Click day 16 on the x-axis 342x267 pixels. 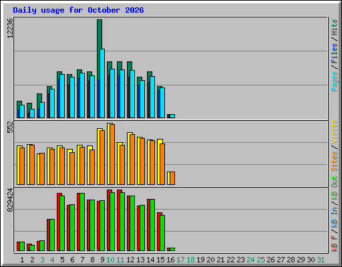click(x=170, y=260)
